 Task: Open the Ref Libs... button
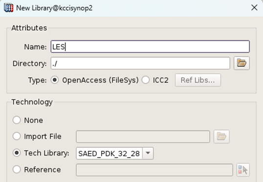[x=198, y=80]
